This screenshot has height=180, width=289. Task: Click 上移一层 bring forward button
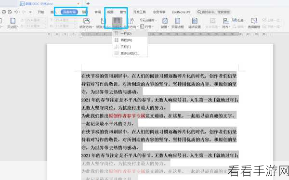coord(272,20)
